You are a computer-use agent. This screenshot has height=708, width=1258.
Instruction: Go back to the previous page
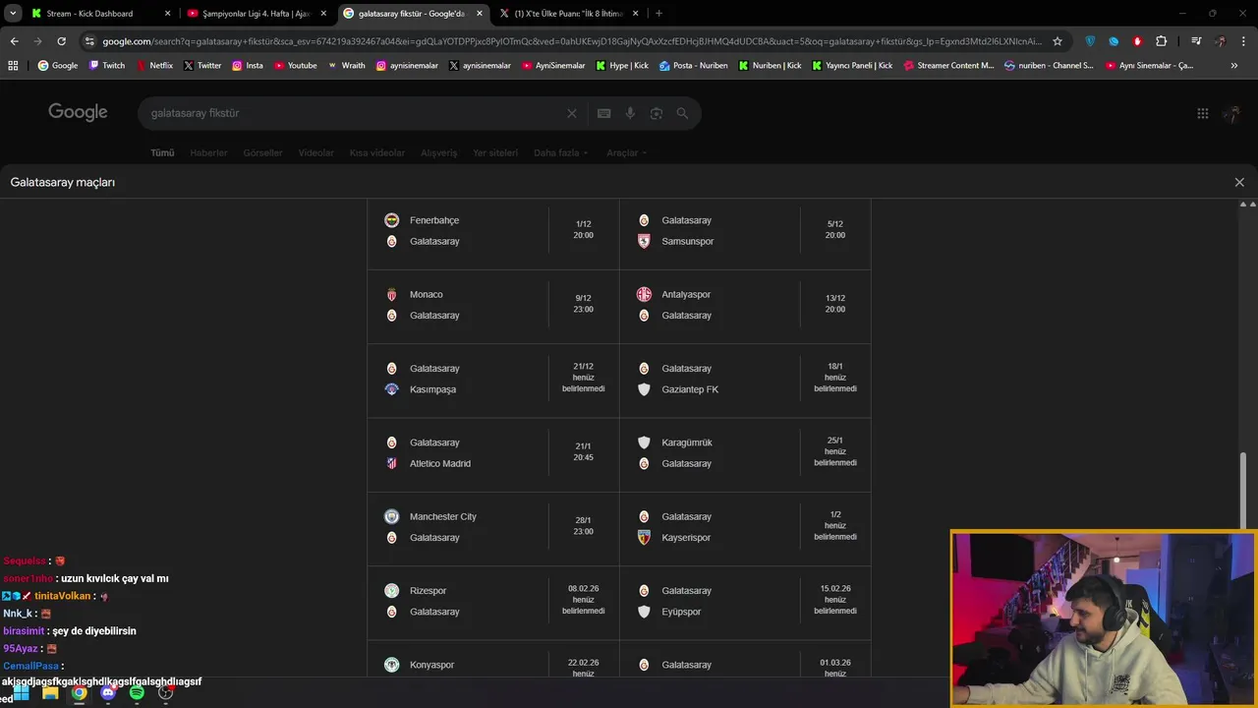(14, 41)
